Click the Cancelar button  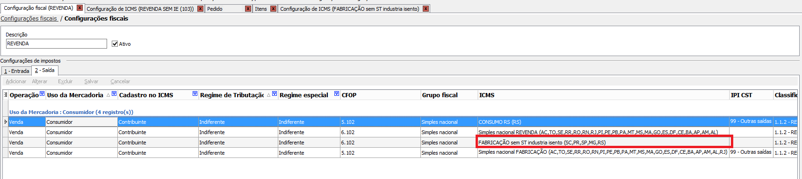120,81
